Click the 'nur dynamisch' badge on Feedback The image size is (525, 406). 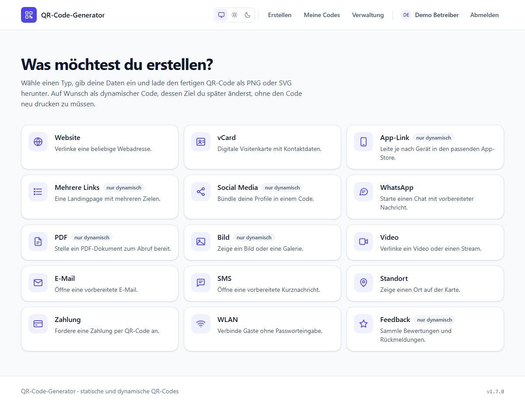coord(434,320)
